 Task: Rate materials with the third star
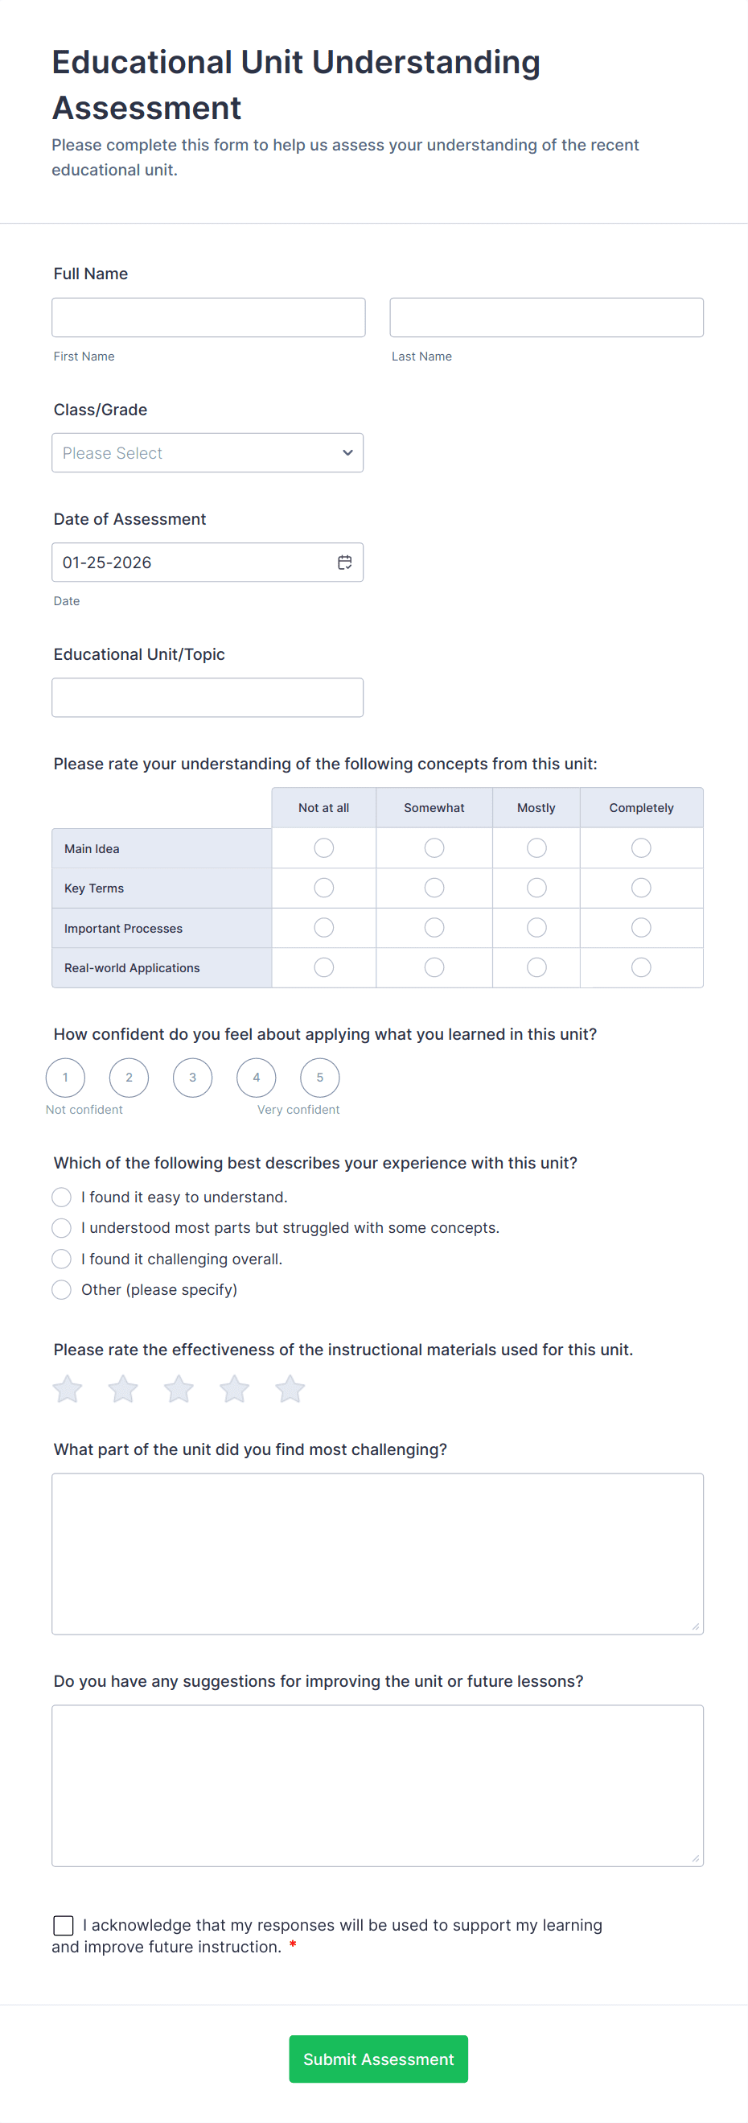point(179,1389)
